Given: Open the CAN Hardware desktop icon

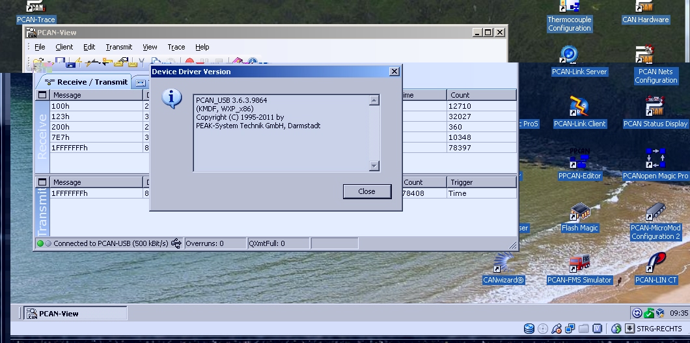Looking at the screenshot, I should pyautogui.click(x=645, y=11).
